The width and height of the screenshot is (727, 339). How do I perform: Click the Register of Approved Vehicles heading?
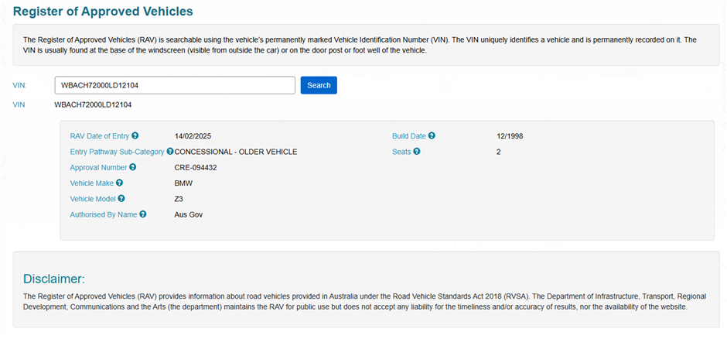coord(103,12)
